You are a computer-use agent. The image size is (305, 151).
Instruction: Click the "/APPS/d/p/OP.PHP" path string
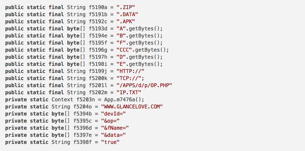click(144, 85)
